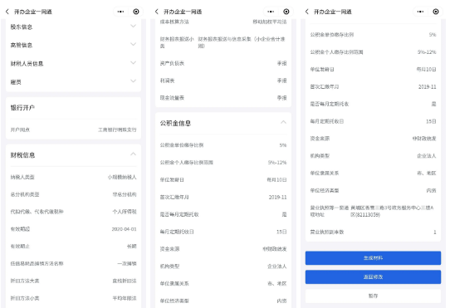Close the mini program on the 银行开户 screen
The height and width of the screenshot is (308, 450).
(x=136, y=12)
